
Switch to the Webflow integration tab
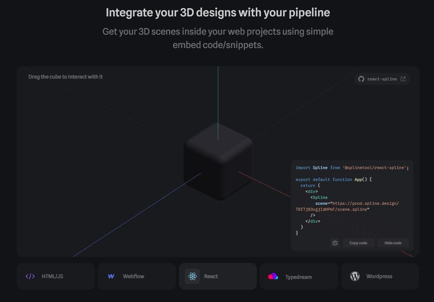136,276
